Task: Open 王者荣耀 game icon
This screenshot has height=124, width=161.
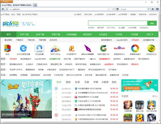Action: (128, 105)
